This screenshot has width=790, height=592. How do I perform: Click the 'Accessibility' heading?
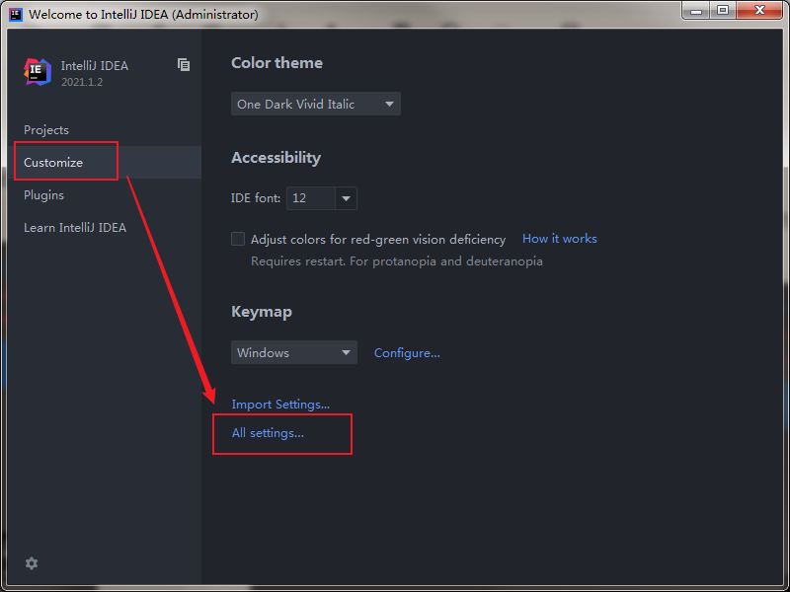(276, 158)
